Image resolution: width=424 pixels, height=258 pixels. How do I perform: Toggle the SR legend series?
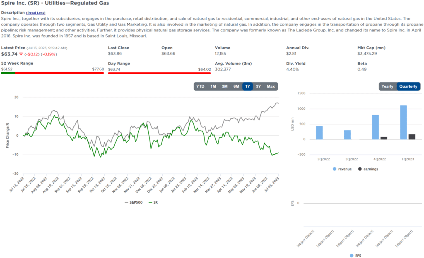pos(153,202)
